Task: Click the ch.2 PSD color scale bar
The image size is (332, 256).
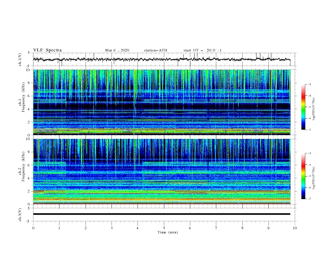Action: coord(303,176)
